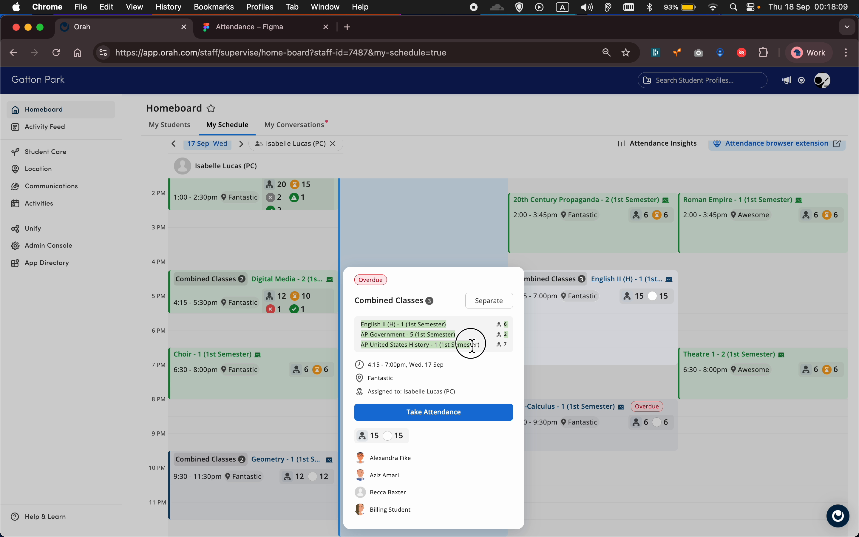
Task: Open your profile avatar menu
Action: pyautogui.click(x=822, y=81)
